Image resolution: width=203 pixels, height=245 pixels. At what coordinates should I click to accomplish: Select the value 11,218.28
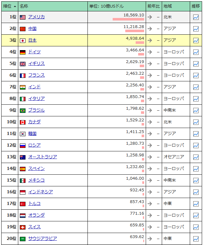[x=134, y=27]
